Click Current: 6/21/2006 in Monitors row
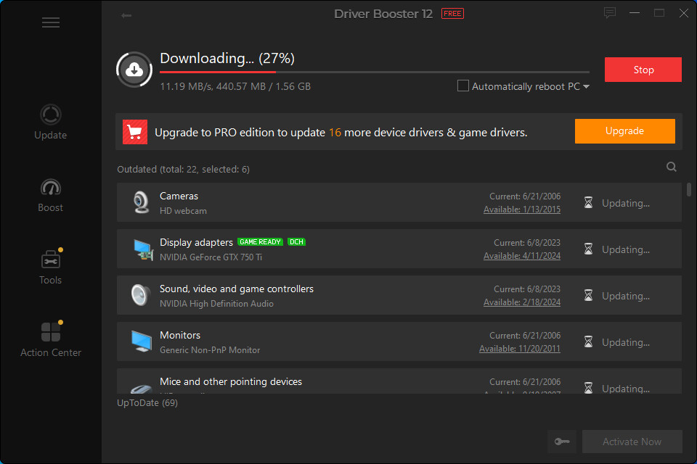The width and height of the screenshot is (697, 464). point(524,336)
